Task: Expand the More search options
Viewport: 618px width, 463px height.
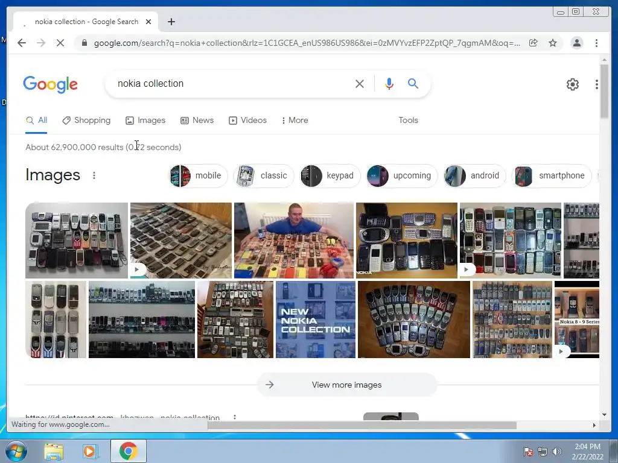Action: tap(295, 121)
